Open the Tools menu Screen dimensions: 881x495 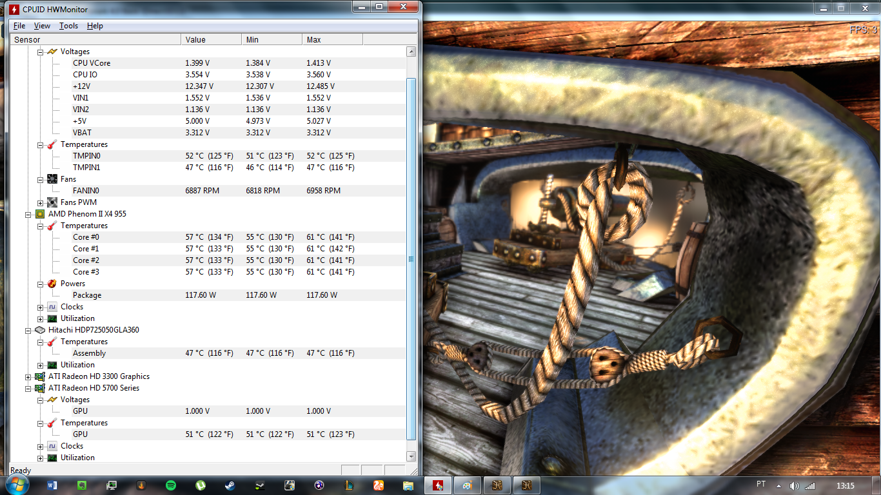click(68, 26)
